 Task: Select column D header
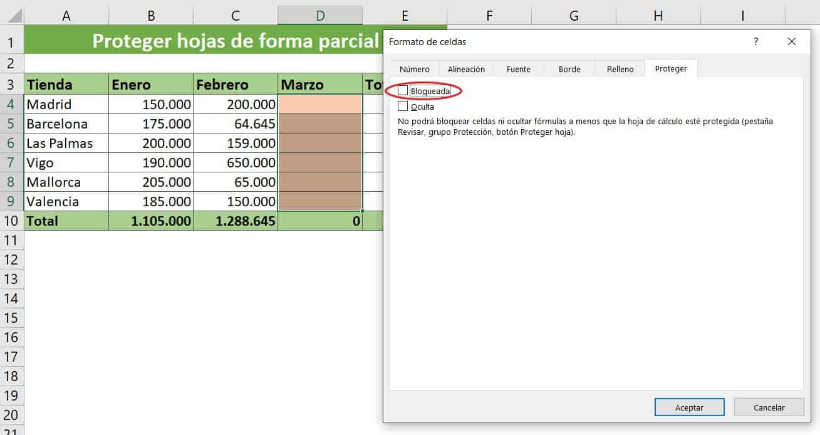point(320,16)
